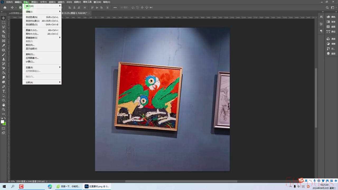Click the green background color swatch
This screenshot has width=338, height=190.
click(5, 124)
